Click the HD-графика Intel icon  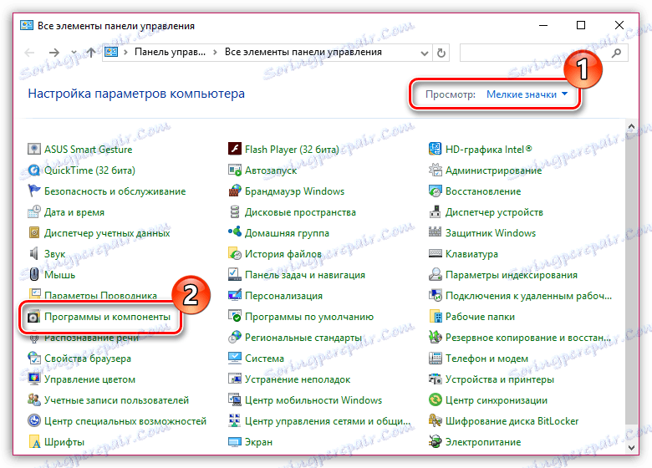coord(435,149)
